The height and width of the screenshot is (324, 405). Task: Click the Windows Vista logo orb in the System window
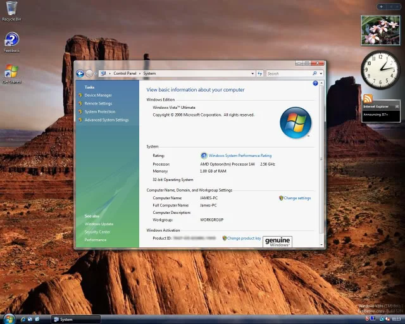296,123
